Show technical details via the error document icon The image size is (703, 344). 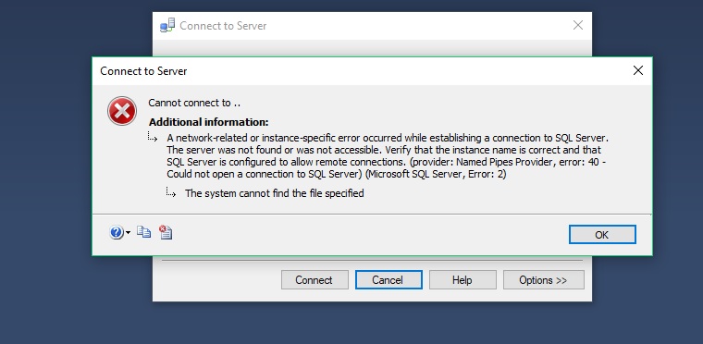pos(166,232)
